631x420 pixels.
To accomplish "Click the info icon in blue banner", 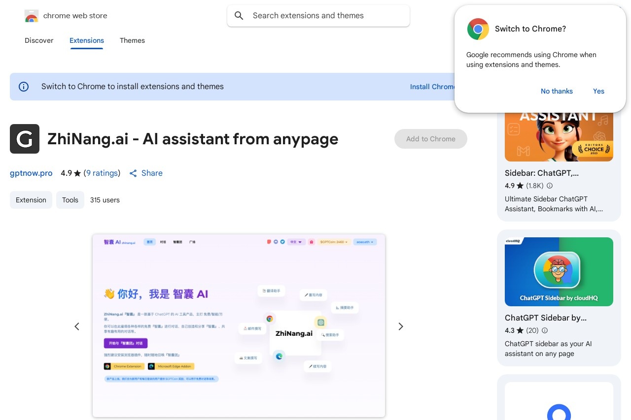I will point(24,87).
